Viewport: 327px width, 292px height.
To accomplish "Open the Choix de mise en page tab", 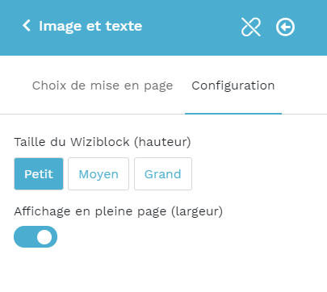I will (x=103, y=86).
